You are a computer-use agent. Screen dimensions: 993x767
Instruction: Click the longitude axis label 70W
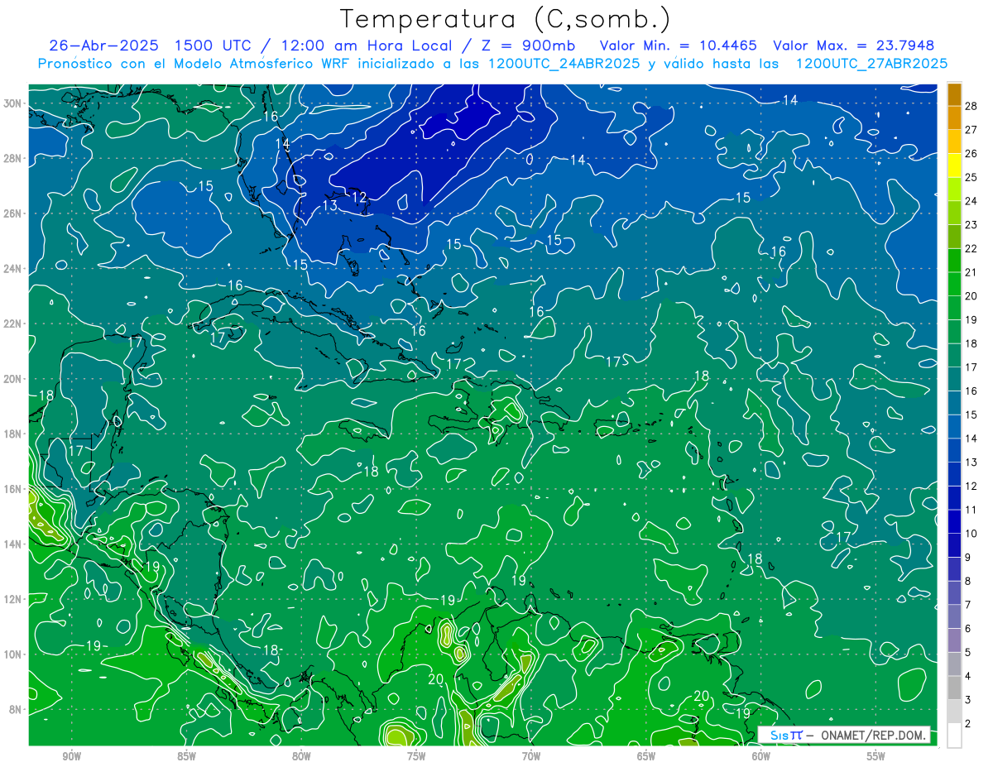531,756
